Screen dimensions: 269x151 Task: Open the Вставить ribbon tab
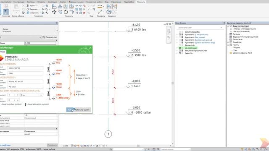41,2
